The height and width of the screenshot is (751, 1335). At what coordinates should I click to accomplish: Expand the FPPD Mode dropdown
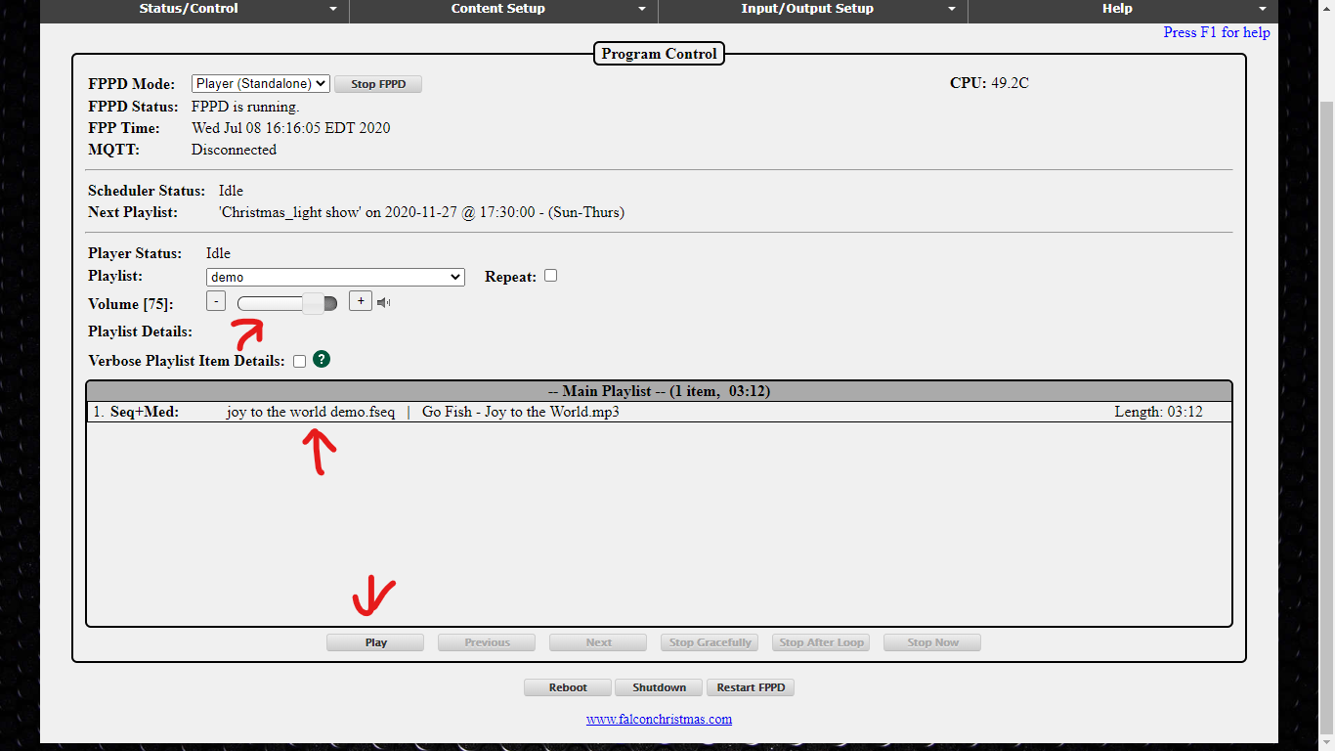pos(261,84)
